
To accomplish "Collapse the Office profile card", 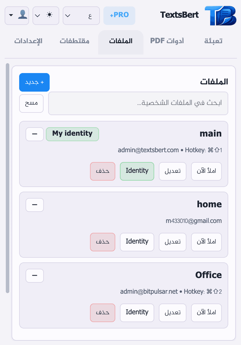I will (x=35, y=275).
